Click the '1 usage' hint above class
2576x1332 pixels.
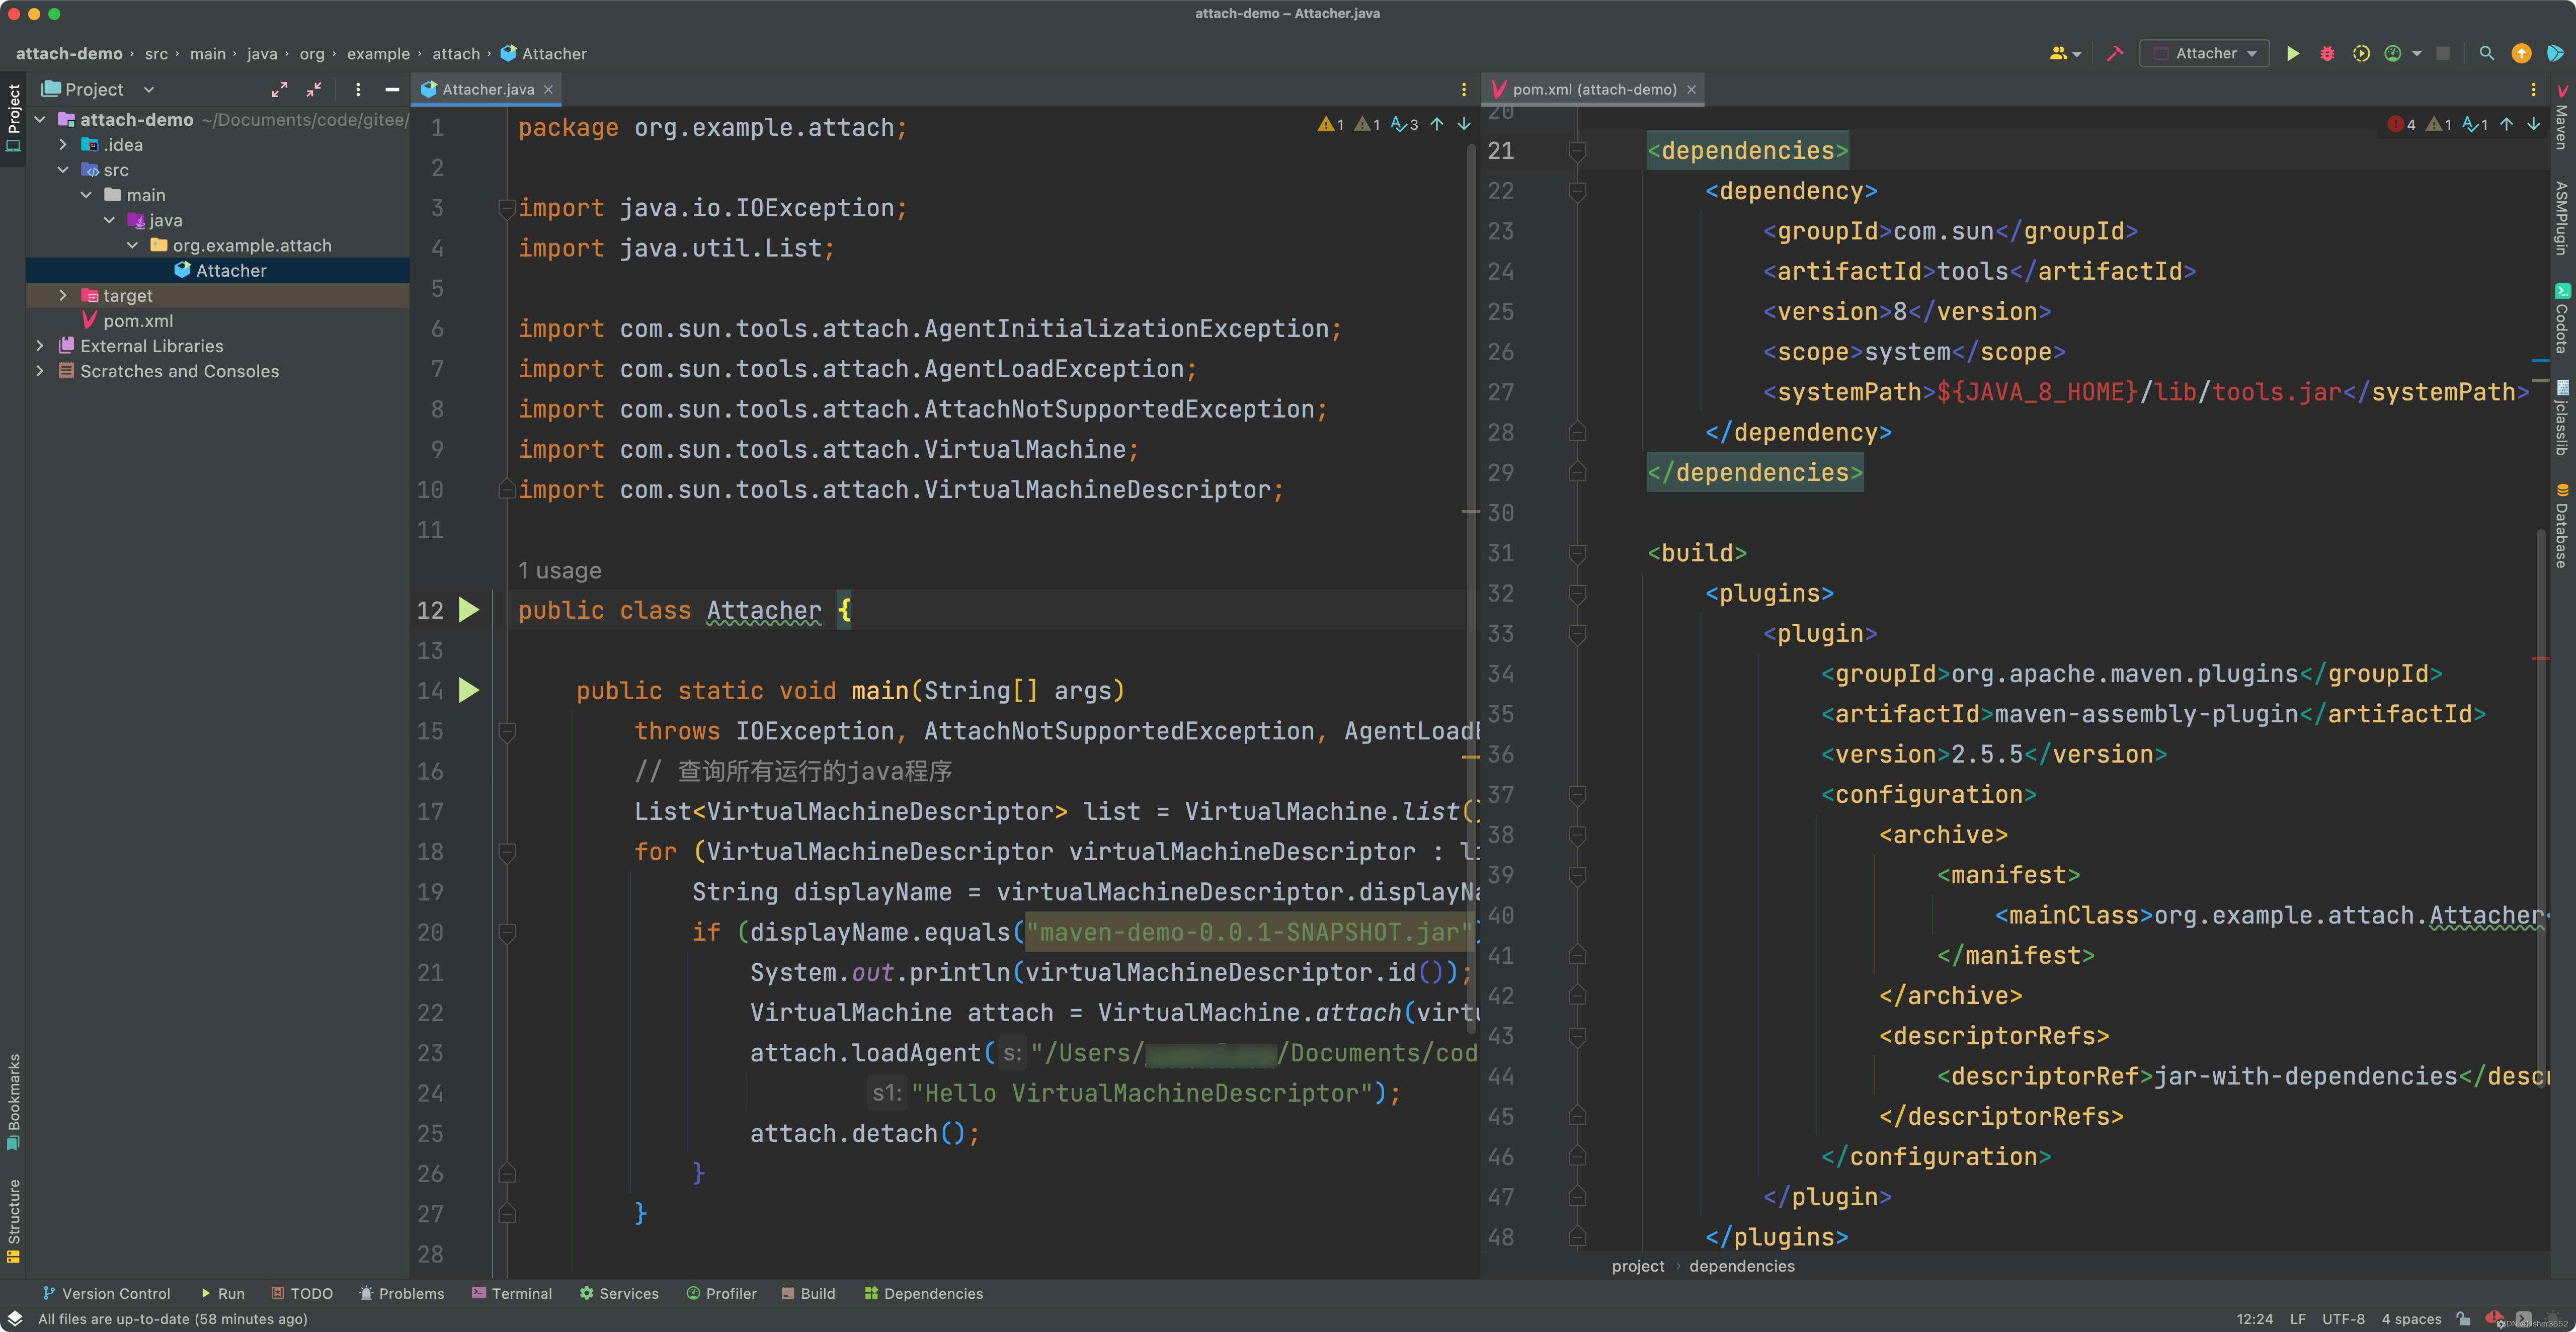[559, 570]
